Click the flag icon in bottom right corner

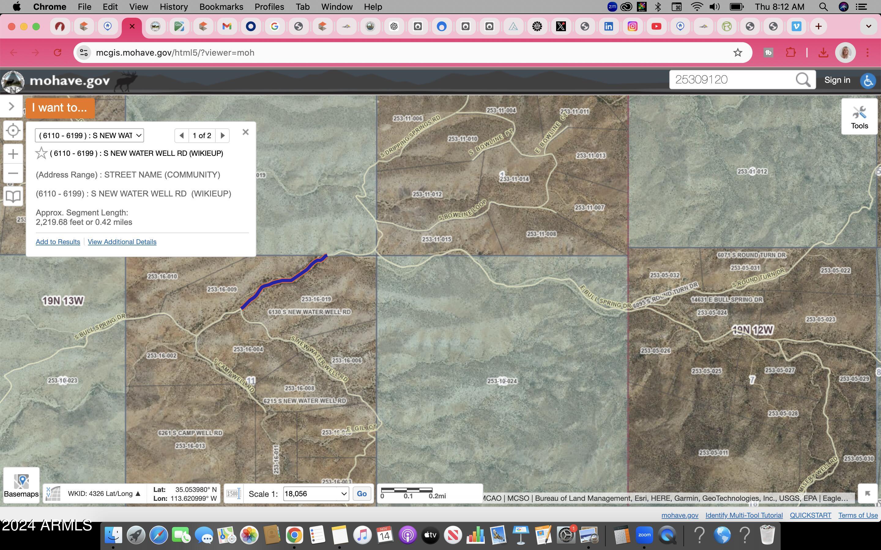[868, 493]
